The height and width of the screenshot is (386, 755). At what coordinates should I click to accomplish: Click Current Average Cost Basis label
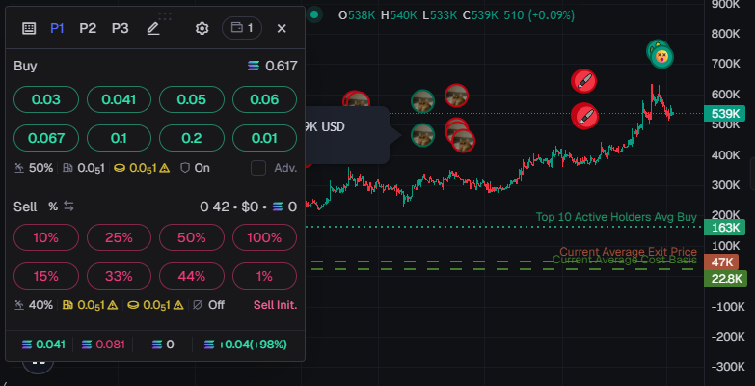click(625, 261)
